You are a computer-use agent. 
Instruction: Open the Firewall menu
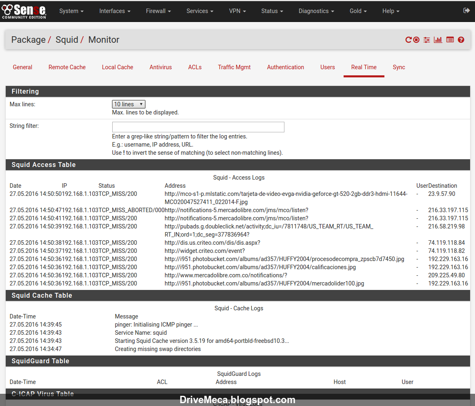158,11
